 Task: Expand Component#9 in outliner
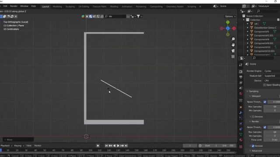pos(248,39)
